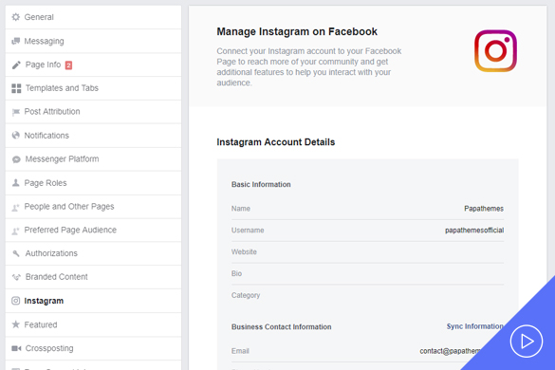Open the General settings tab

coord(93,17)
